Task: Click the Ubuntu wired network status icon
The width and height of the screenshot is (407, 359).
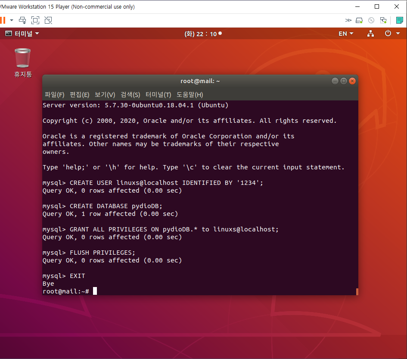Action: 370,34
